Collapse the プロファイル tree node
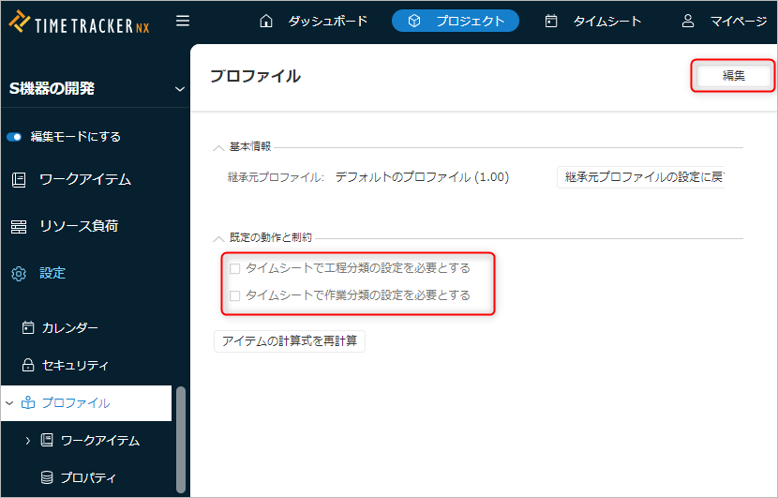Screen dimensions: 778x498 (x=9, y=403)
